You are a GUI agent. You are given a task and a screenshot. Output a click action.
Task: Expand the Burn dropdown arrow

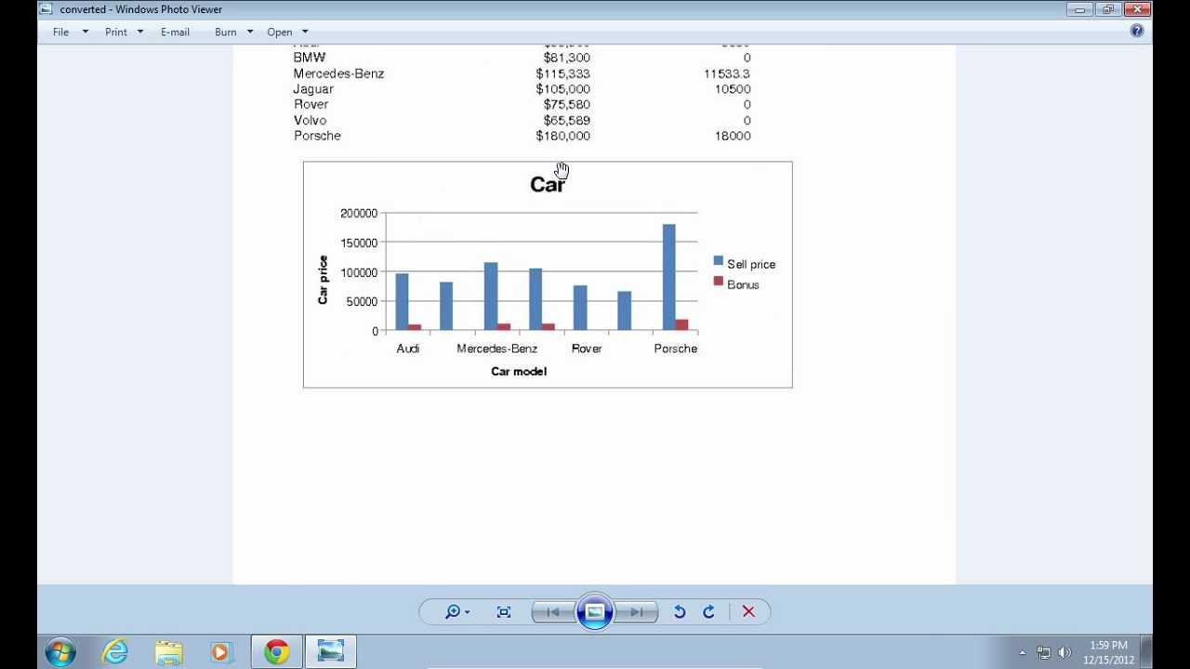click(250, 32)
